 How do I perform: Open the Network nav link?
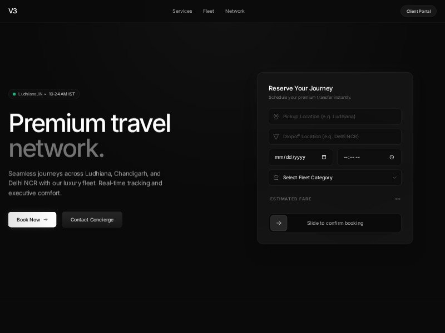tap(235, 11)
